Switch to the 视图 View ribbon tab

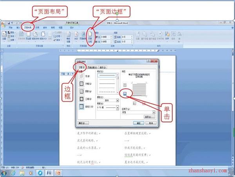point(60,27)
